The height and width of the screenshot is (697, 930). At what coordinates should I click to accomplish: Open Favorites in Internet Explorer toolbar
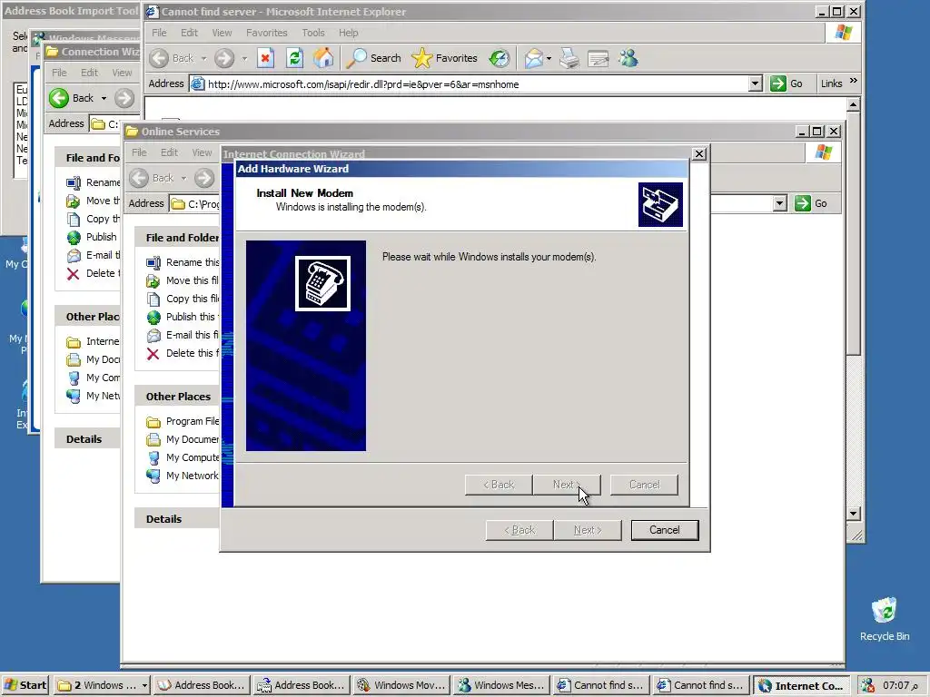pyautogui.click(x=444, y=58)
